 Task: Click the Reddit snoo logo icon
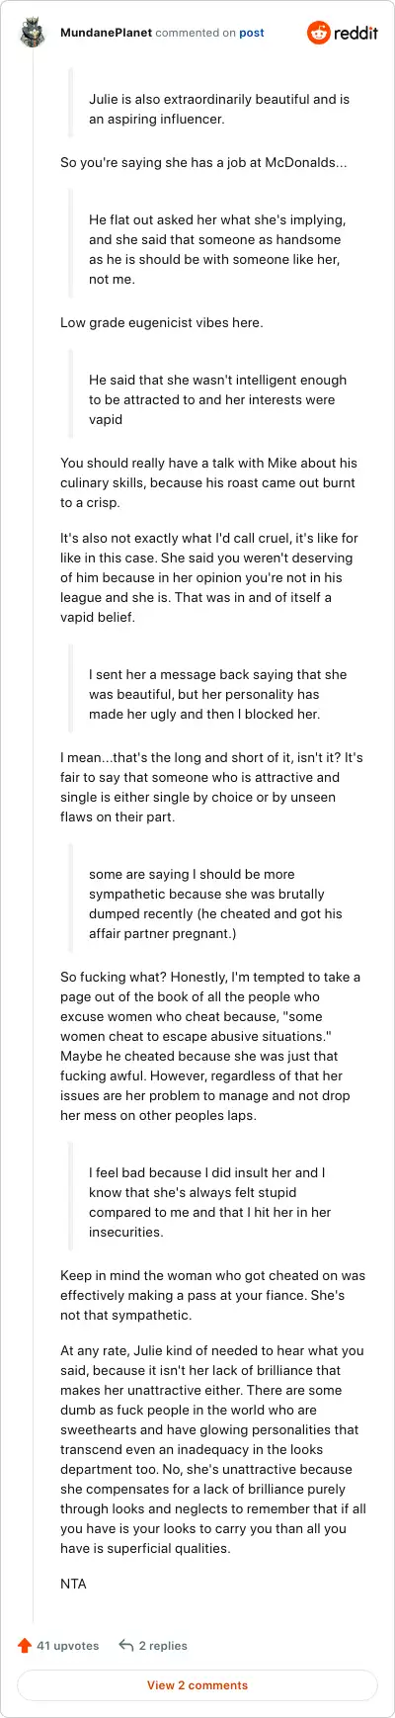click(x=319, y=33)
